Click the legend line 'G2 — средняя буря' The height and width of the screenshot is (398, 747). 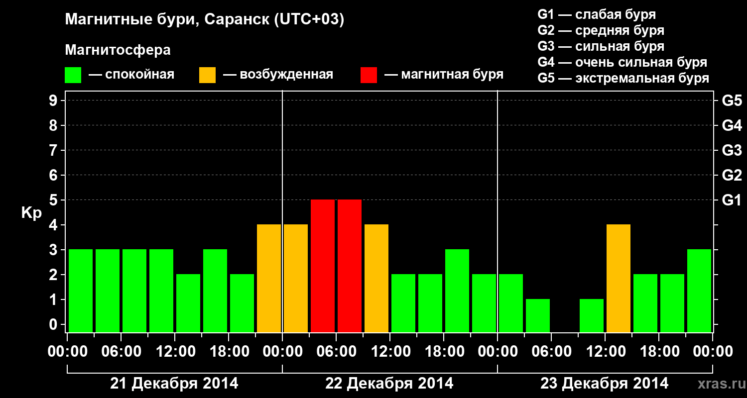601,30
